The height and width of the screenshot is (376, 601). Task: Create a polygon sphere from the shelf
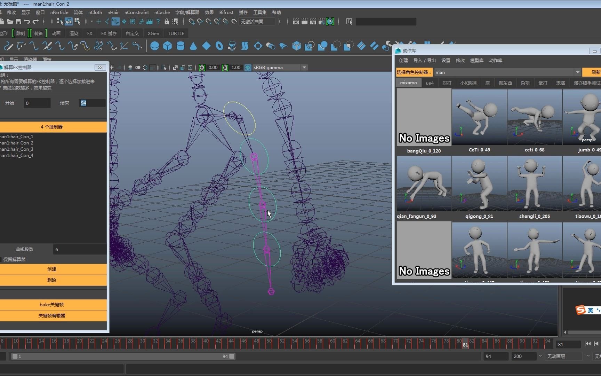click(x=154, y=46)
